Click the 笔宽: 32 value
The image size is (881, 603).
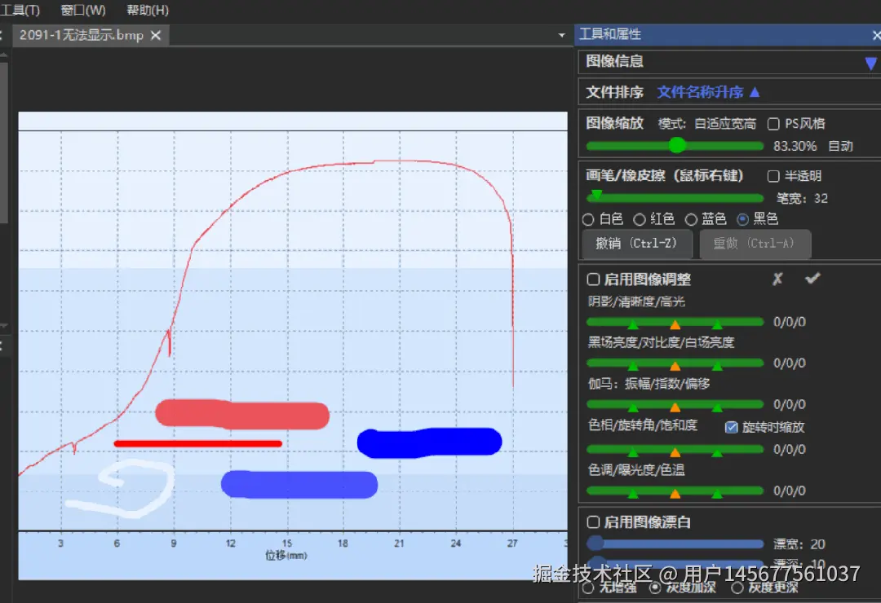click(x=803, y=198)
